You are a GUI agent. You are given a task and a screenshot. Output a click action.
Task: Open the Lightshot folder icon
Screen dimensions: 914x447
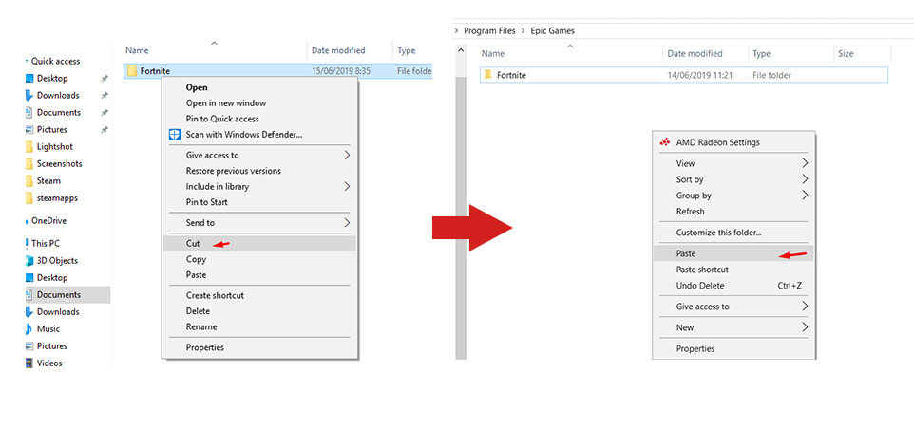[29, 147]
